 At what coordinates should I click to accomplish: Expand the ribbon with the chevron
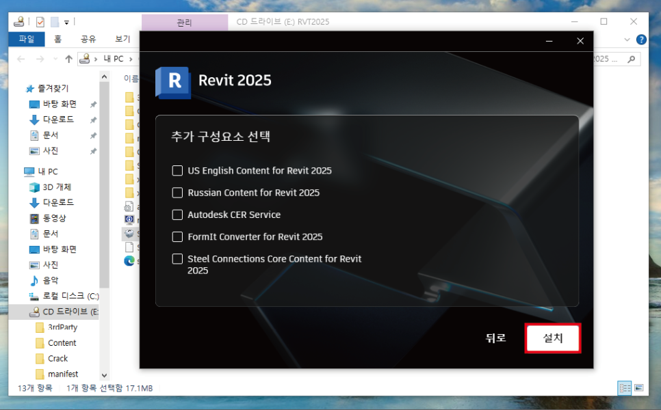tap(627, 40)
